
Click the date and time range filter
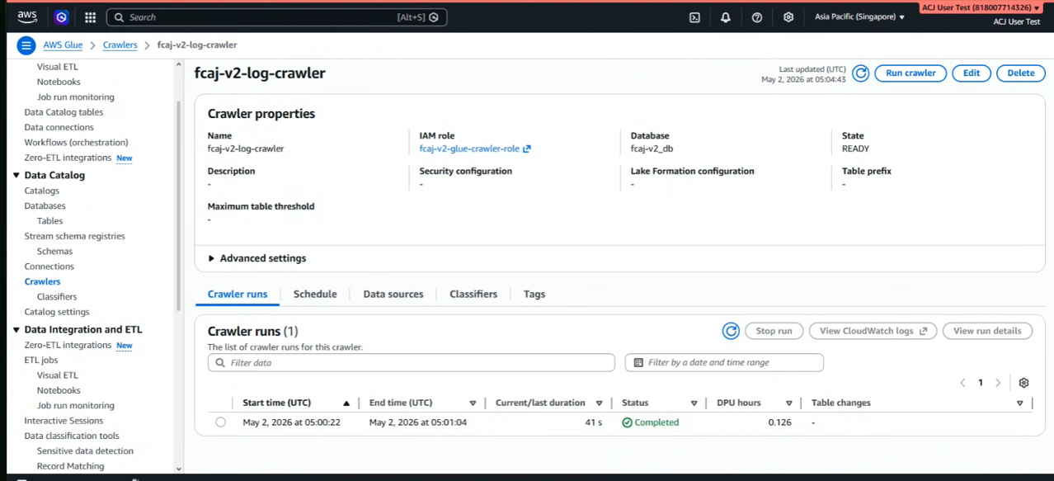pos(724,363)
